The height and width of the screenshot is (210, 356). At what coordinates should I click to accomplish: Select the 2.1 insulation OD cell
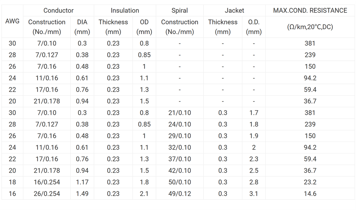point(144,193)
